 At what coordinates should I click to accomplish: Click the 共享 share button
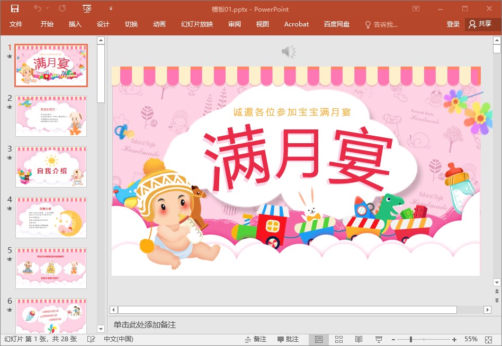click(x=479, y=24)
